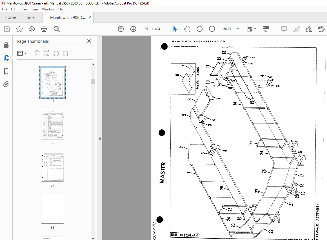The image size is (327, 240).
Task: Open the find text magnifier tool
Action: [57, 29]
